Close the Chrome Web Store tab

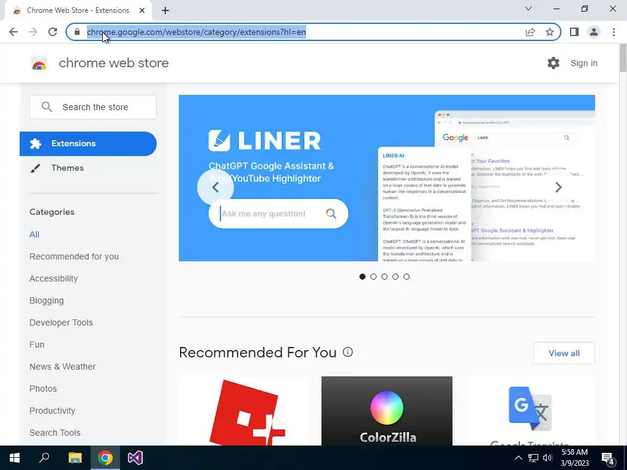tap(142, 10)
